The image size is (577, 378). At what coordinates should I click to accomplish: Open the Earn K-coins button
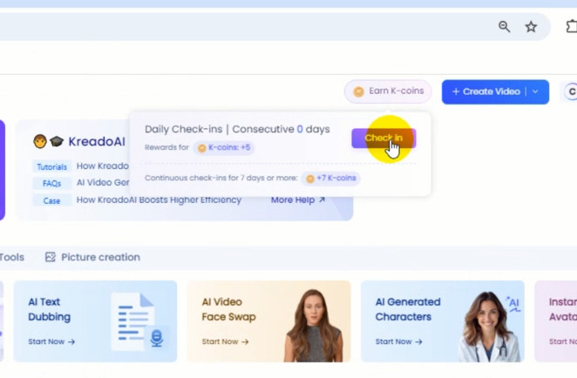click(x=388, y=91)
